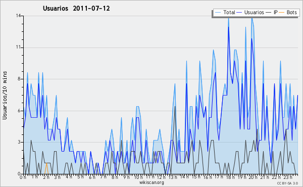This screenshot has width=303, height=187.
Task: Click the x-axis label '19 h'
Action: [x=242, y=177]
